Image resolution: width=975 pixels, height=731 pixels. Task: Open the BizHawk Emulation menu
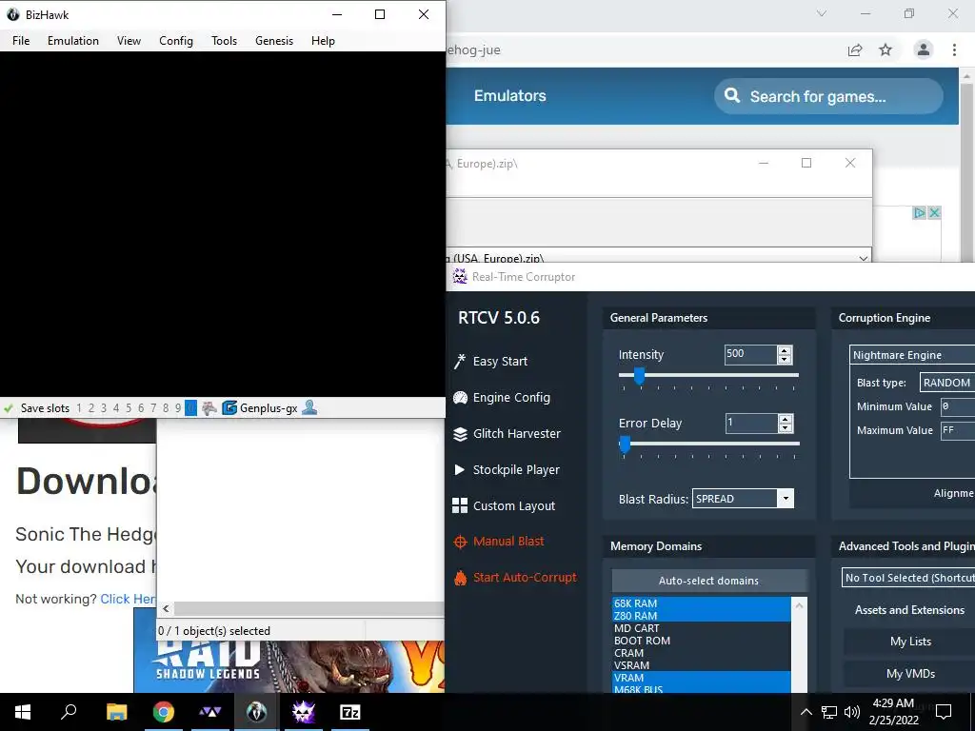click(72, 41)
